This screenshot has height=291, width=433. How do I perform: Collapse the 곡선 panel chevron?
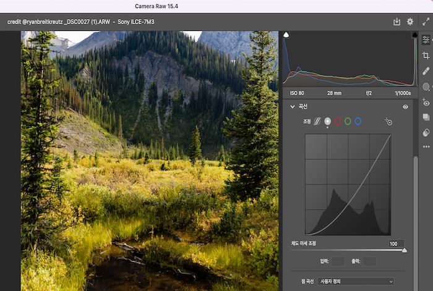click(x=293, y=106)
